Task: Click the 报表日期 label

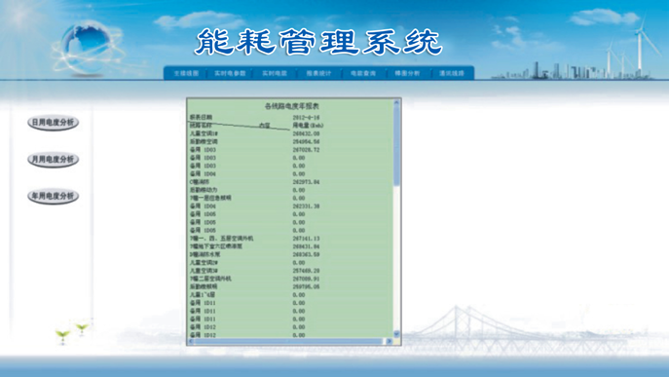Action: click(201, 117)
